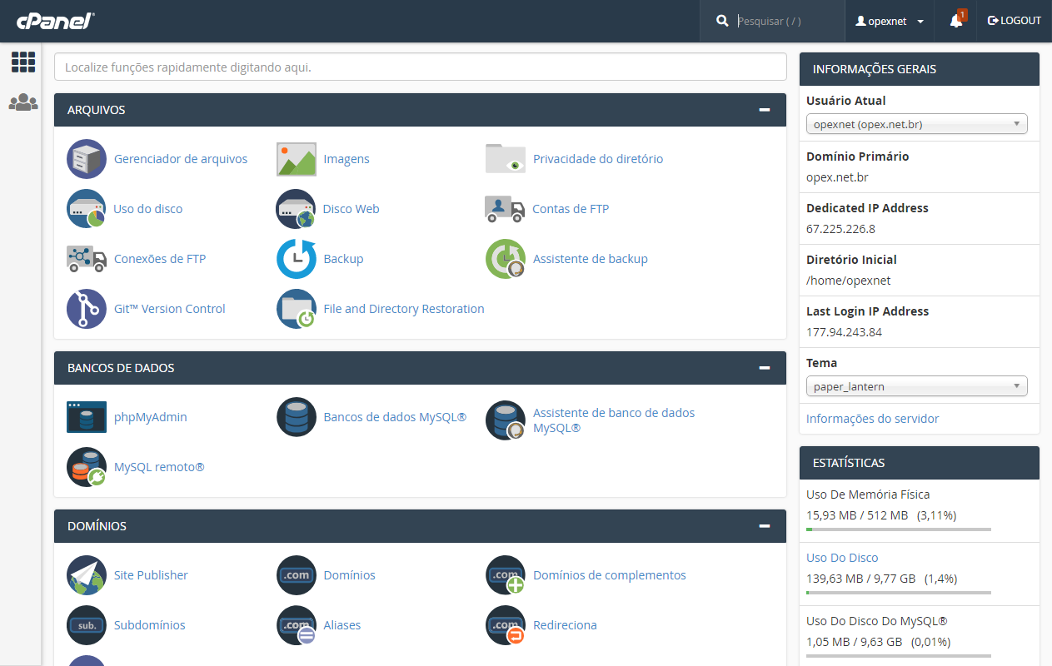Image resolution: width=1052 pixels, height=666 pixels.
Task: Open the Redireciona link
Action: 565,625
